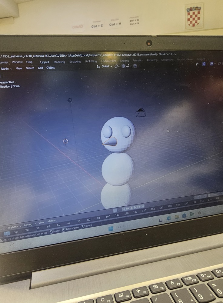Click the Windows Start button
Screen dimensions: 223x303
click(x=110, y=228)
